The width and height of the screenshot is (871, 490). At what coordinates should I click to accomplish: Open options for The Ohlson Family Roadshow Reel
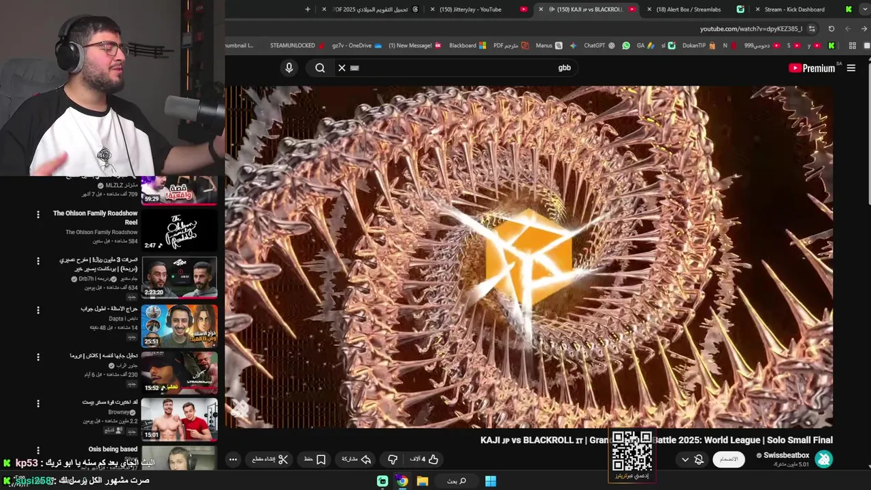coord(38,214)
